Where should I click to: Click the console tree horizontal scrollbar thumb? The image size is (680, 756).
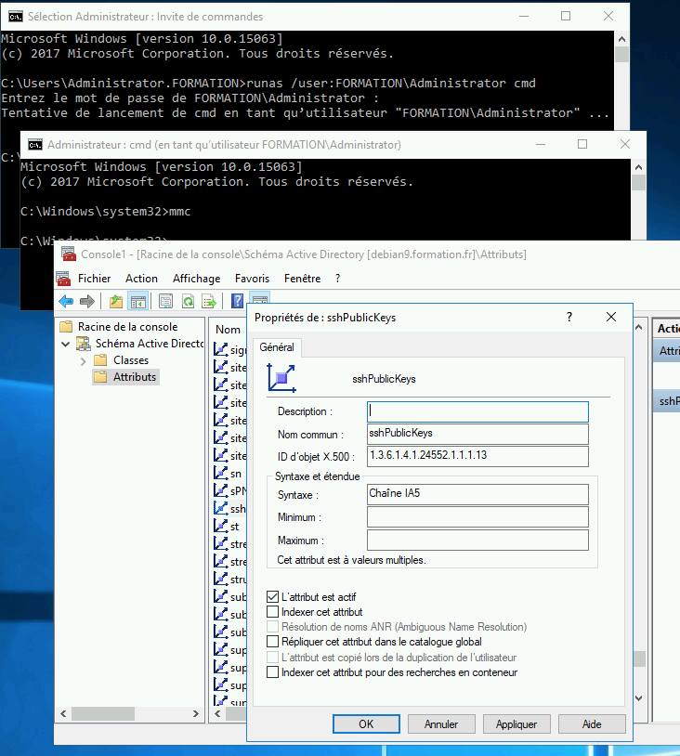(x=103, y=713)
